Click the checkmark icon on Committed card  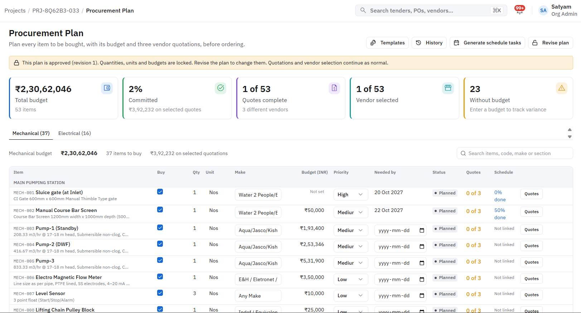coord(221,88)
